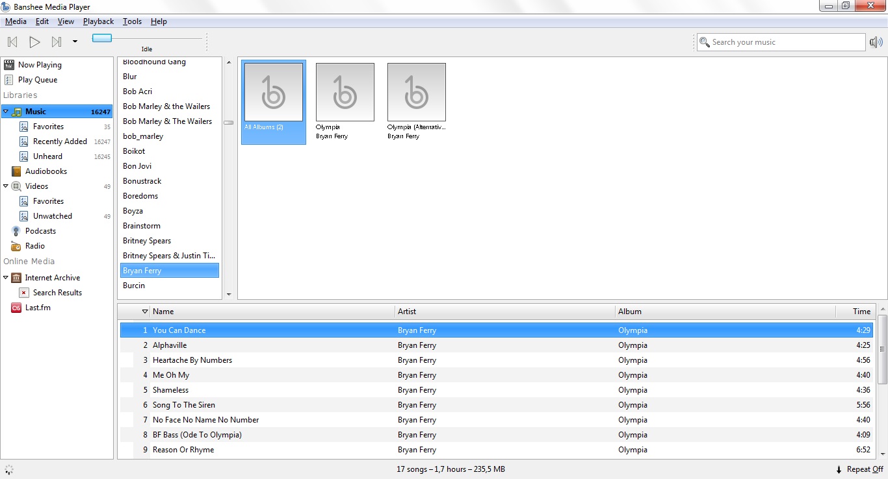
Task: Click the track list vertical scrollbar
Action: [882, 349]
